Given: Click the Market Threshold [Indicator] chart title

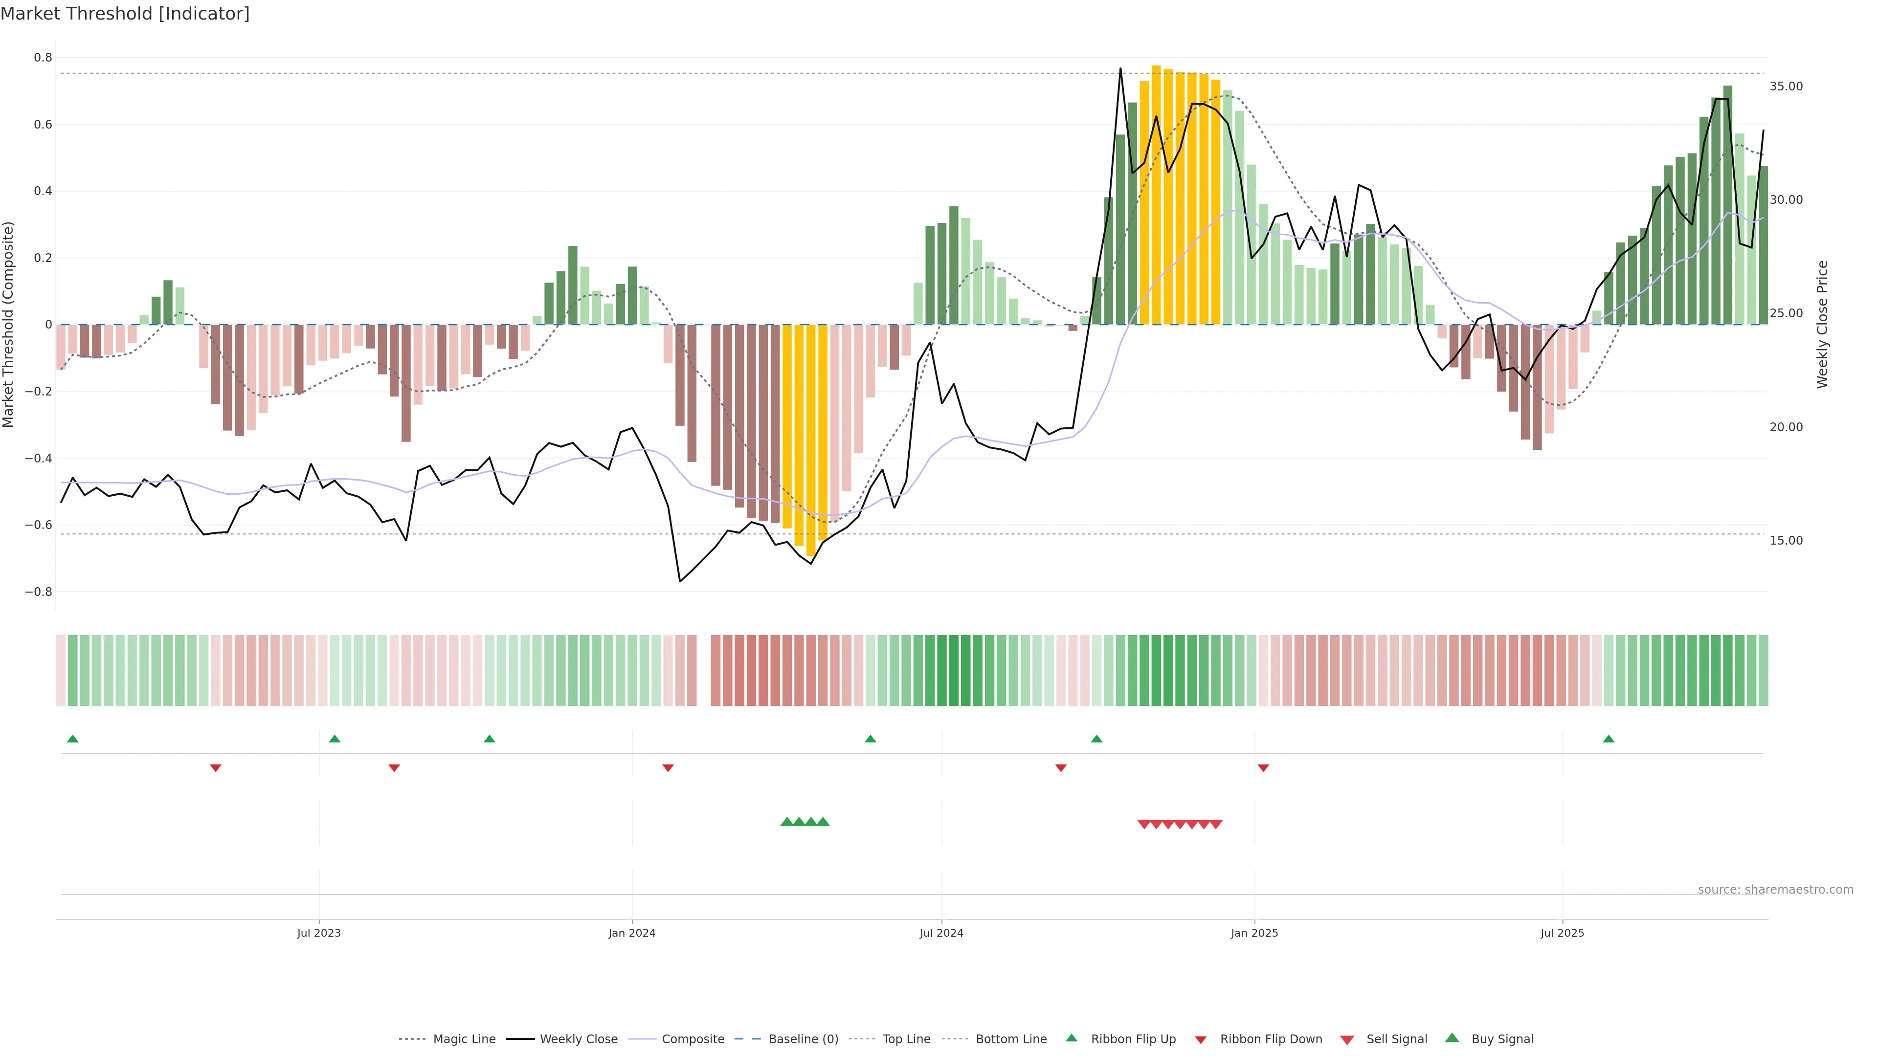Looking at the screenshot, I should pos(125,14).
